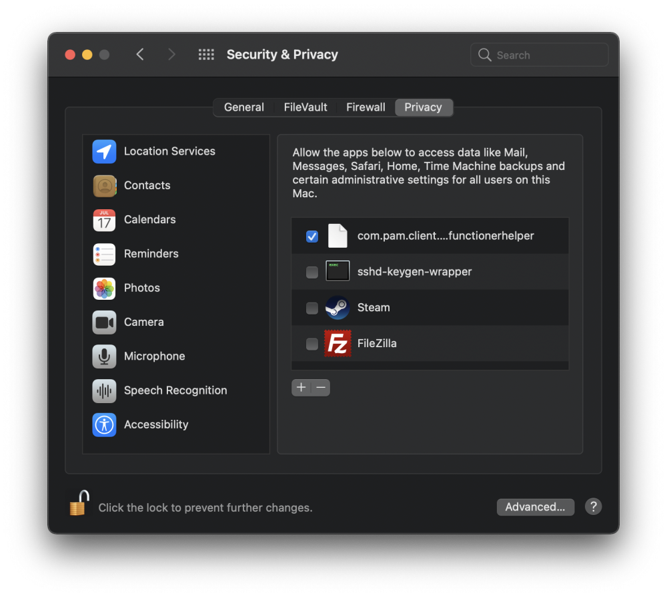Select Accessibility label in sidebar list

[x=156, y=425]
